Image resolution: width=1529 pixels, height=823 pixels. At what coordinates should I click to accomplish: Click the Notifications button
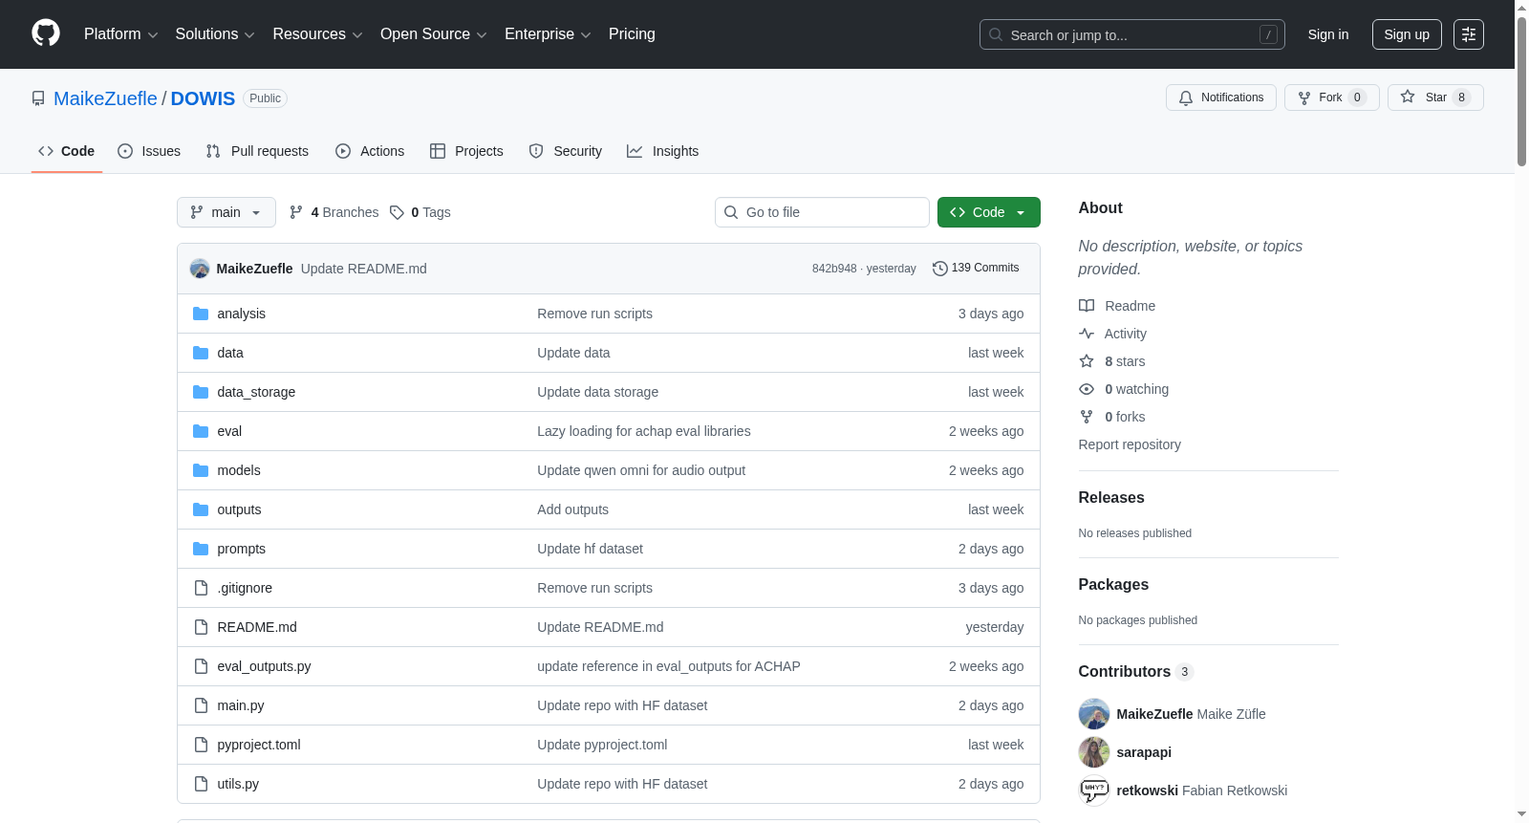[1221, 97]
